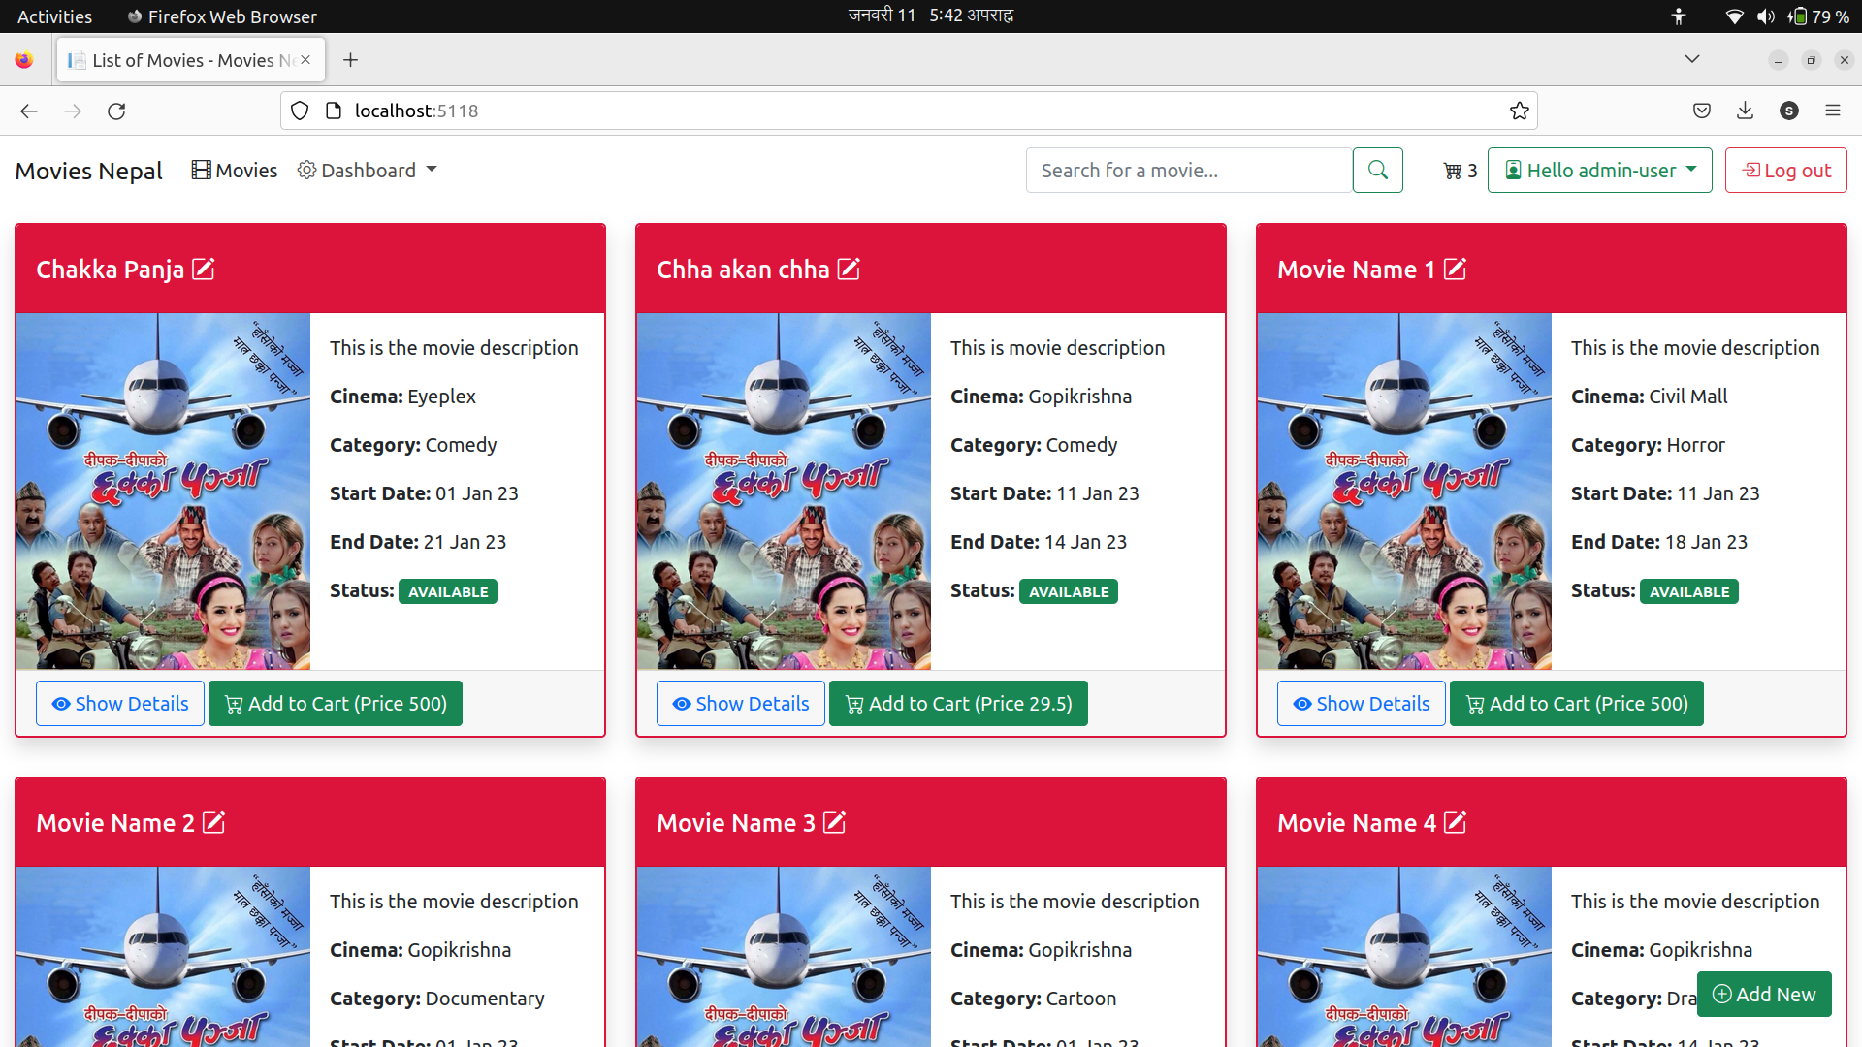Expand the Hello admin-user profile dropdown
The height and width of the screenshot is (1047, 1862).
pyautogui.click(x=1598, y=169)
